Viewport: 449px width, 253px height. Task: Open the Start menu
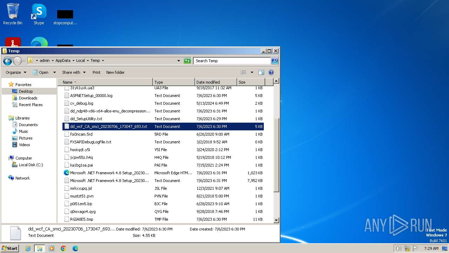(10, 248)
